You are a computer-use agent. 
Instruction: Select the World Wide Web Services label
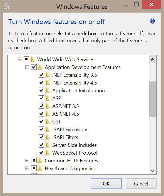pos(66,59)
